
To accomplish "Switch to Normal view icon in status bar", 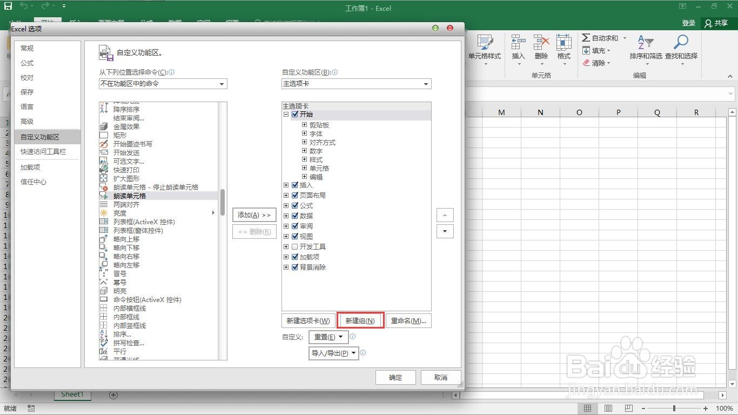I will click(x=587, y=409).
